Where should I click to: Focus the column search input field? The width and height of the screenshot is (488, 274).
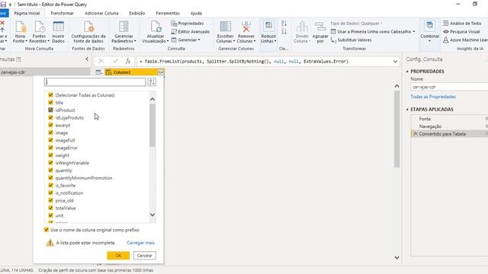pyautogui.click(x=95, y=82)
